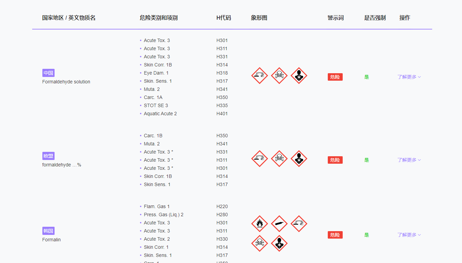Viewport: 462px width, 263px height.
Task: Click the corrosion pictogram in the 中国 row
Action: click(260, 76)
